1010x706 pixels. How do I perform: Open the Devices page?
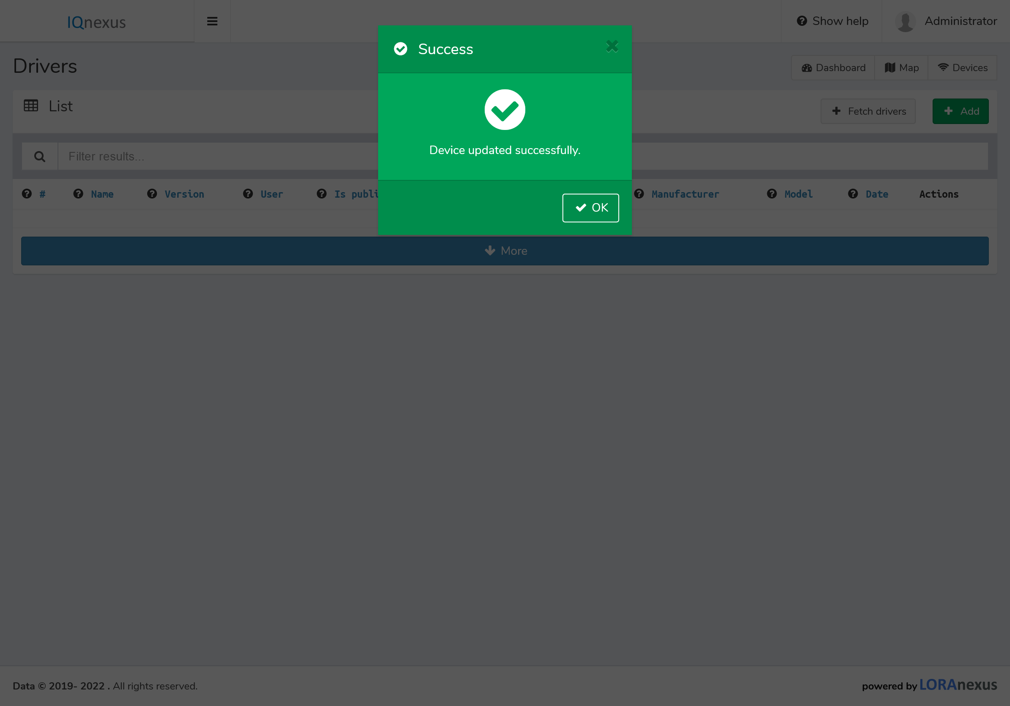point(963,67)
